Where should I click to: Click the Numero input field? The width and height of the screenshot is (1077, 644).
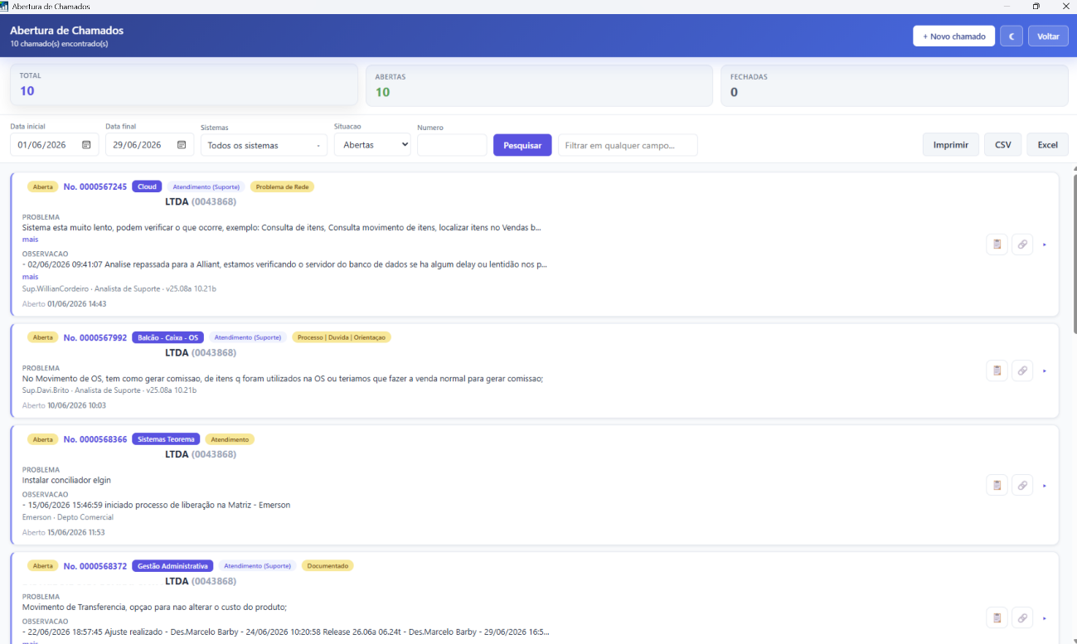452,145
